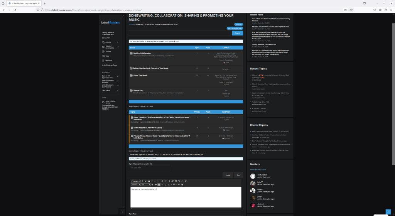Click the Blockquote icon in the editor

pos(149,181)
